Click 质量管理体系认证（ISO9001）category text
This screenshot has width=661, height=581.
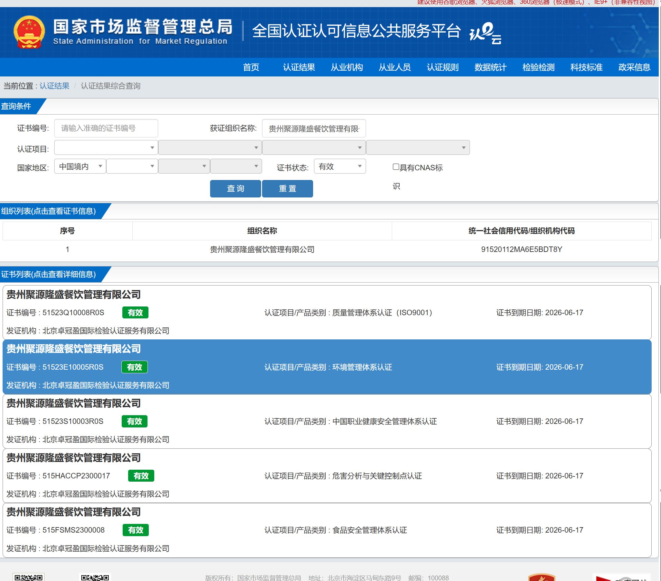click(x=382, y=313)
